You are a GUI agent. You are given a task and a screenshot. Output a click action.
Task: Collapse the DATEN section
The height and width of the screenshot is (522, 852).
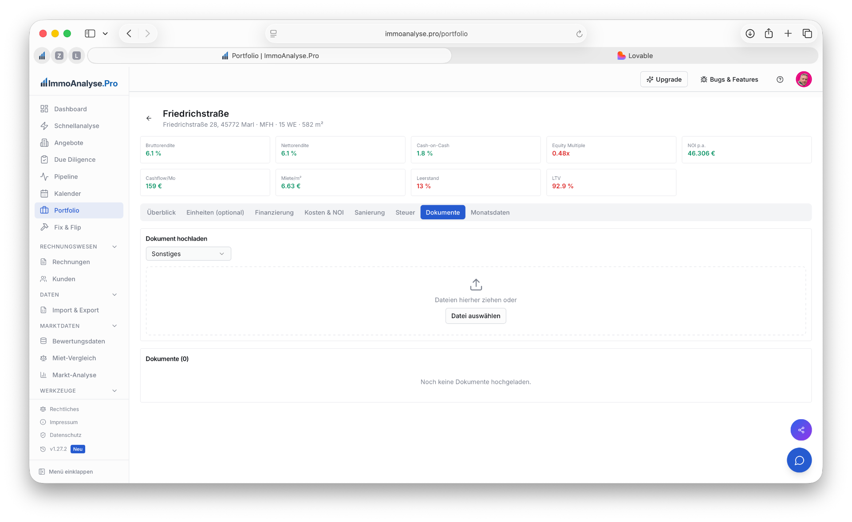coord(114,295)
